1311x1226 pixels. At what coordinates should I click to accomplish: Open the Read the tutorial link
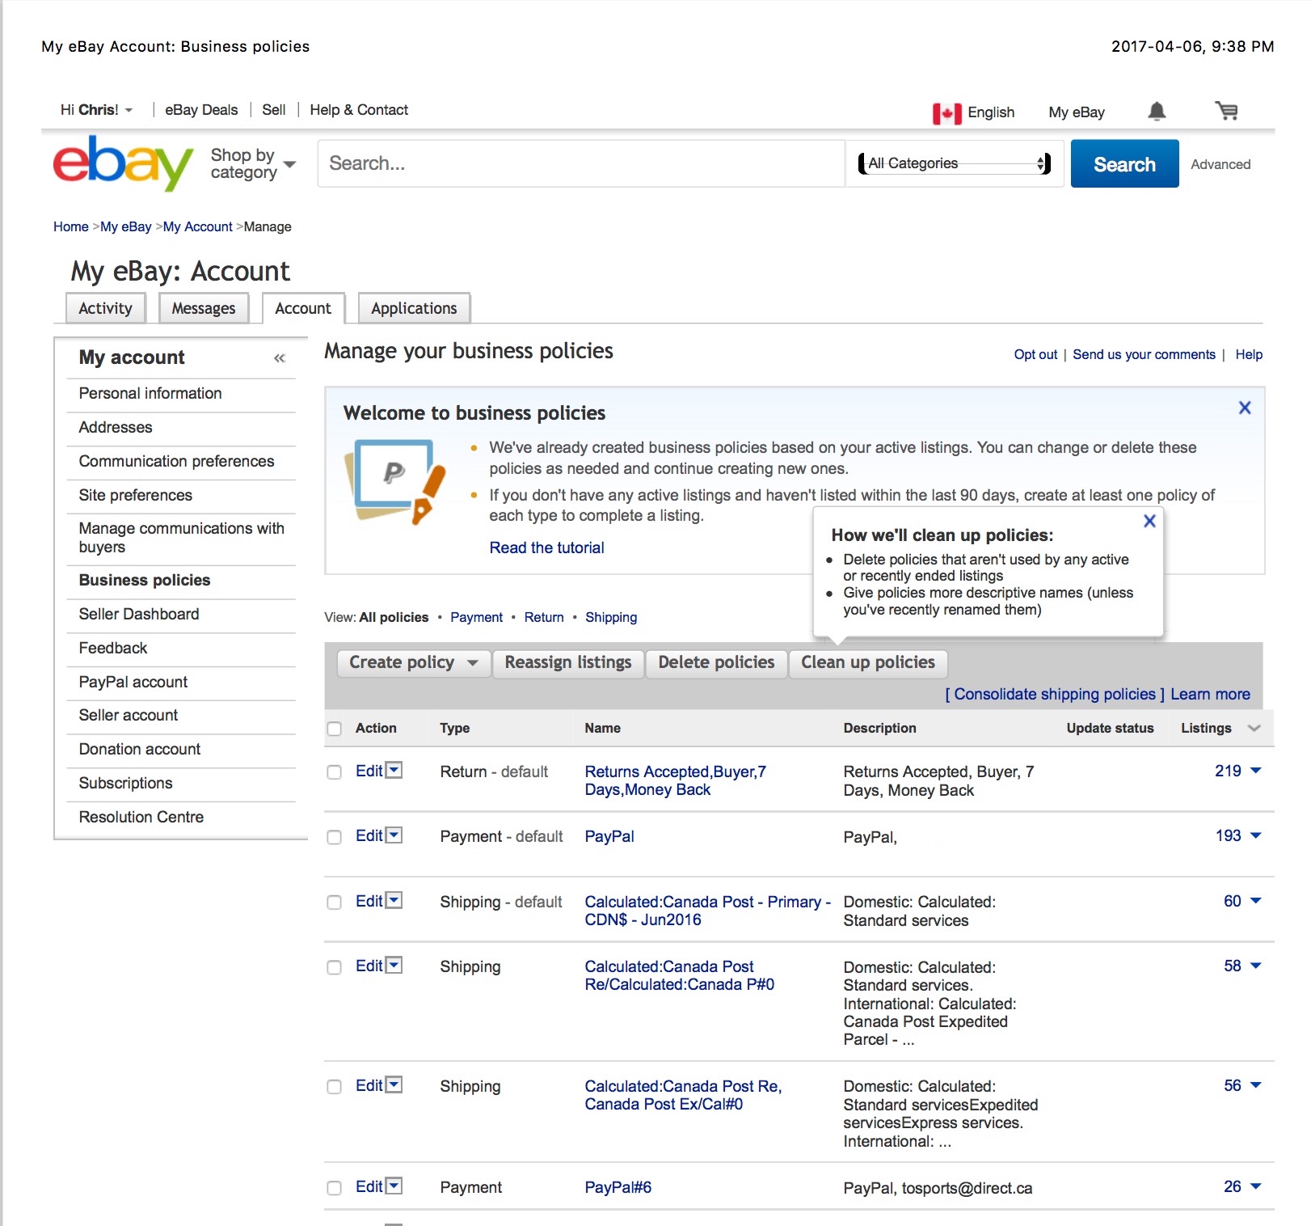click(547, 547)
